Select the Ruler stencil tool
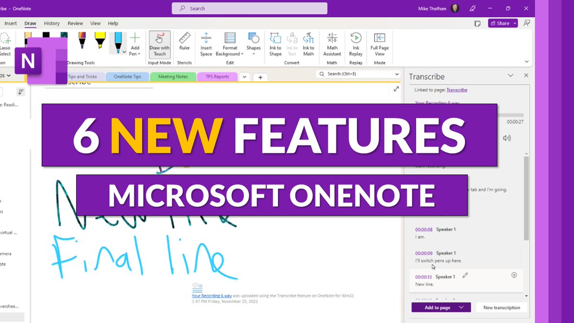This screenshot has height=323, width=574. (184, 42)
